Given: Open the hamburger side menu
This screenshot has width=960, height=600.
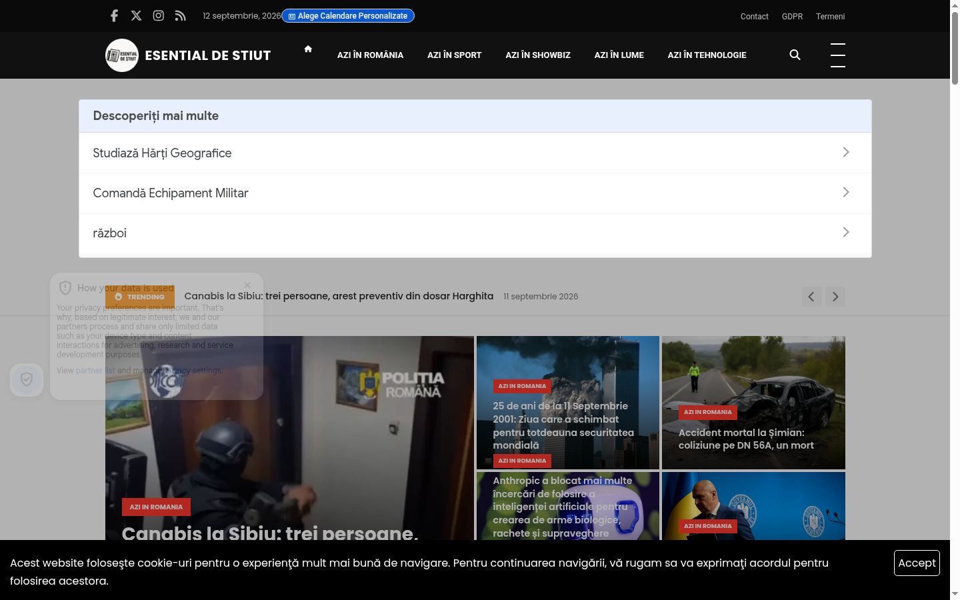Looking at the screenshot, I should [838, 55].
